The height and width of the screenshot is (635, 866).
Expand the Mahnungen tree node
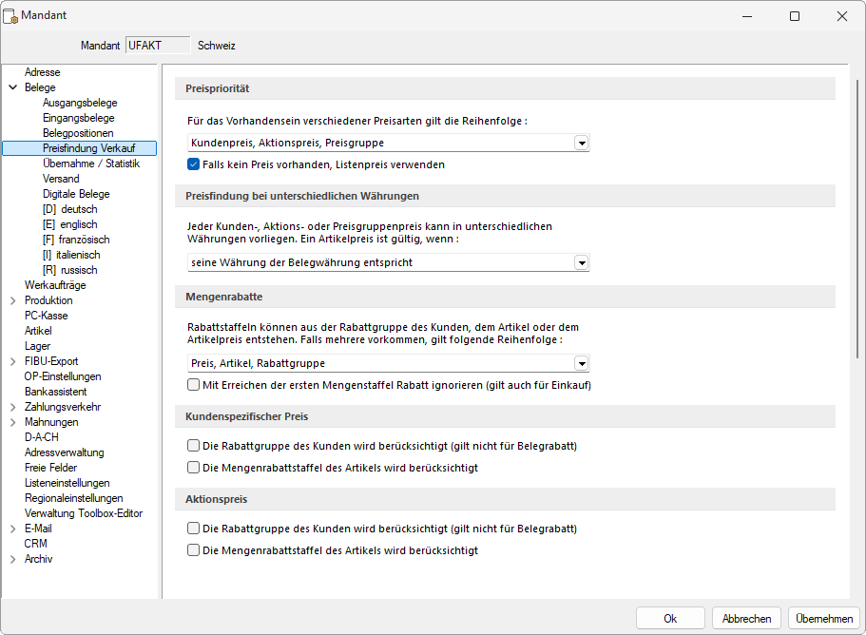(12, 422)
